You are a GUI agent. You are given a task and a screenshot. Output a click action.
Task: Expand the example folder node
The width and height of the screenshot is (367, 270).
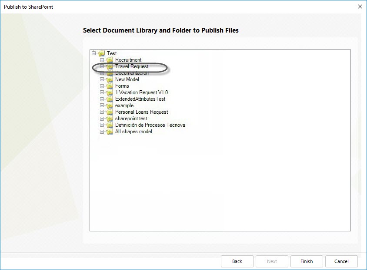point(102,105)
